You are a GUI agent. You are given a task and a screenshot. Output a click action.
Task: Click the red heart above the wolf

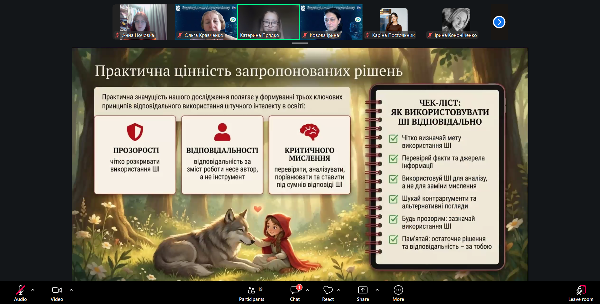(x=257, y=209)
